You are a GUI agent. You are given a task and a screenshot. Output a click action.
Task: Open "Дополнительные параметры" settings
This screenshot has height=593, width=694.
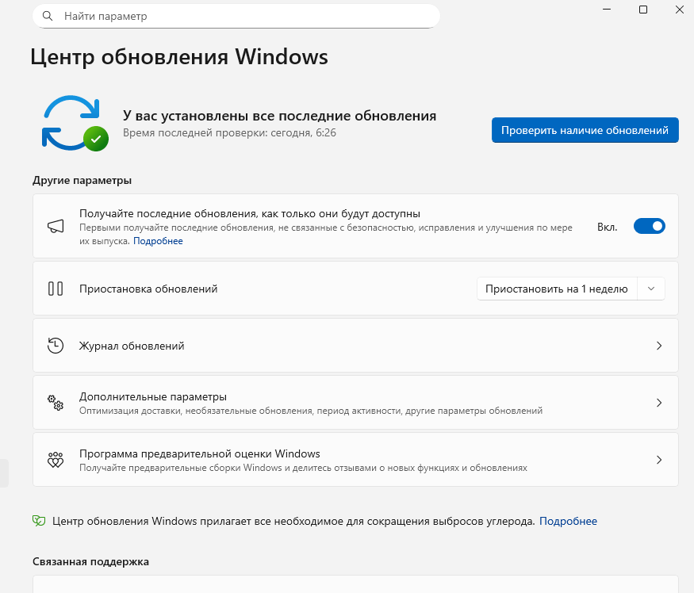(x=355, y=402)
